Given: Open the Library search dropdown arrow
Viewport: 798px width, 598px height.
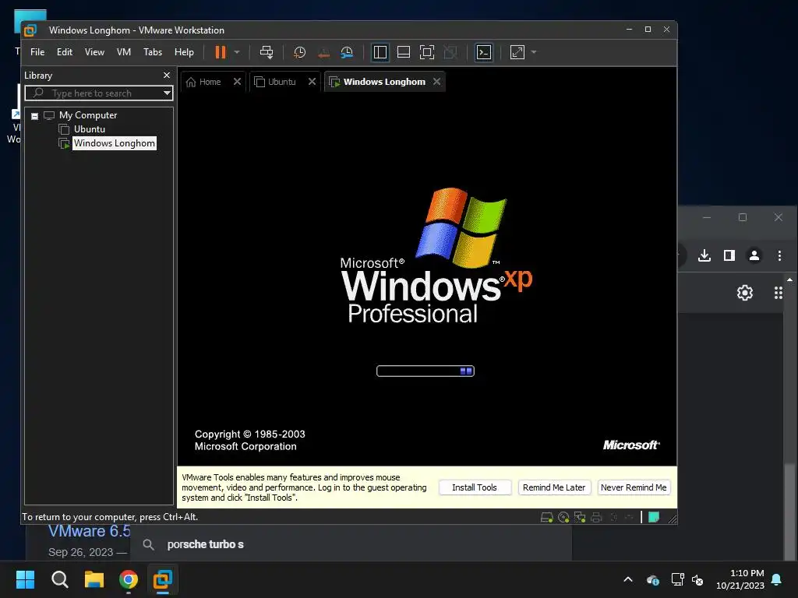Looking at the screenshot, I should tap(167, 93).
